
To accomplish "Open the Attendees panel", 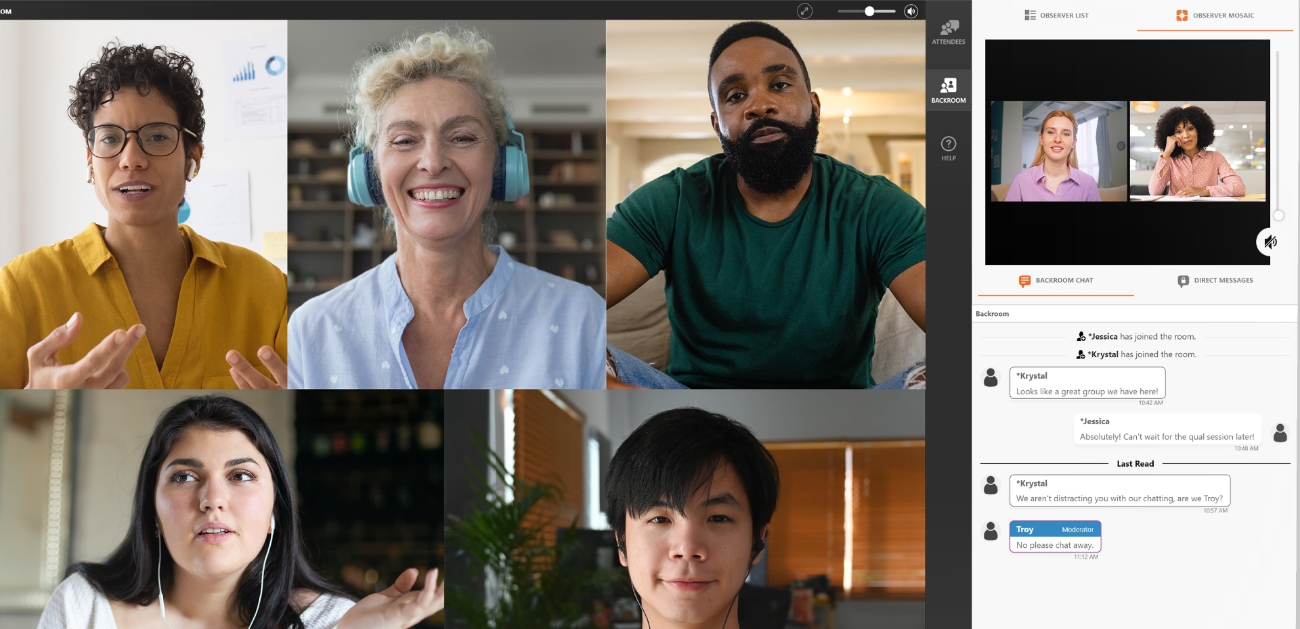I will [x=948, y=32].
